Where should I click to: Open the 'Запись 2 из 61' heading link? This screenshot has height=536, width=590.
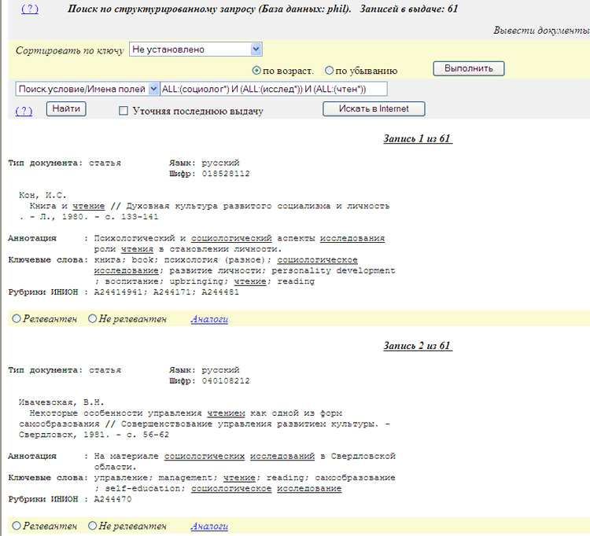click(418, 346)
